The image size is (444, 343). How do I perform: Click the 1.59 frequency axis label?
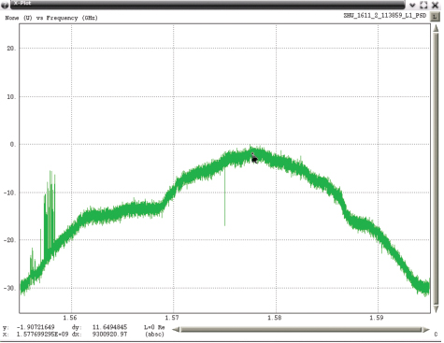pos(377,318)
